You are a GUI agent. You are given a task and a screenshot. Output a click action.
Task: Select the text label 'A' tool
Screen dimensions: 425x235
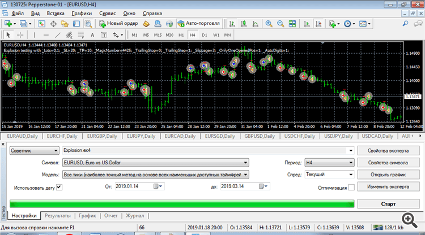93,35
